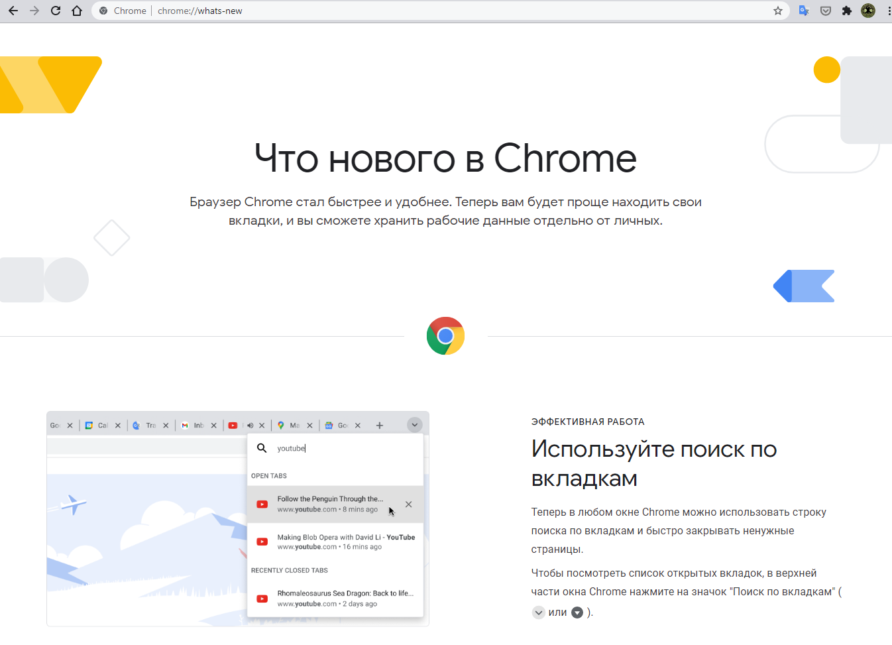This screenshot has height=645, width=892.
Task: Click the youtube search field in the illustration
Action: pos(335,448)
